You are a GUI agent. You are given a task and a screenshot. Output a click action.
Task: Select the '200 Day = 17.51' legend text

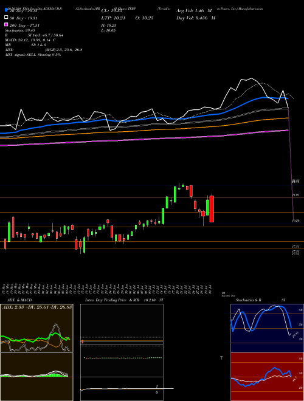pos(24,26)
